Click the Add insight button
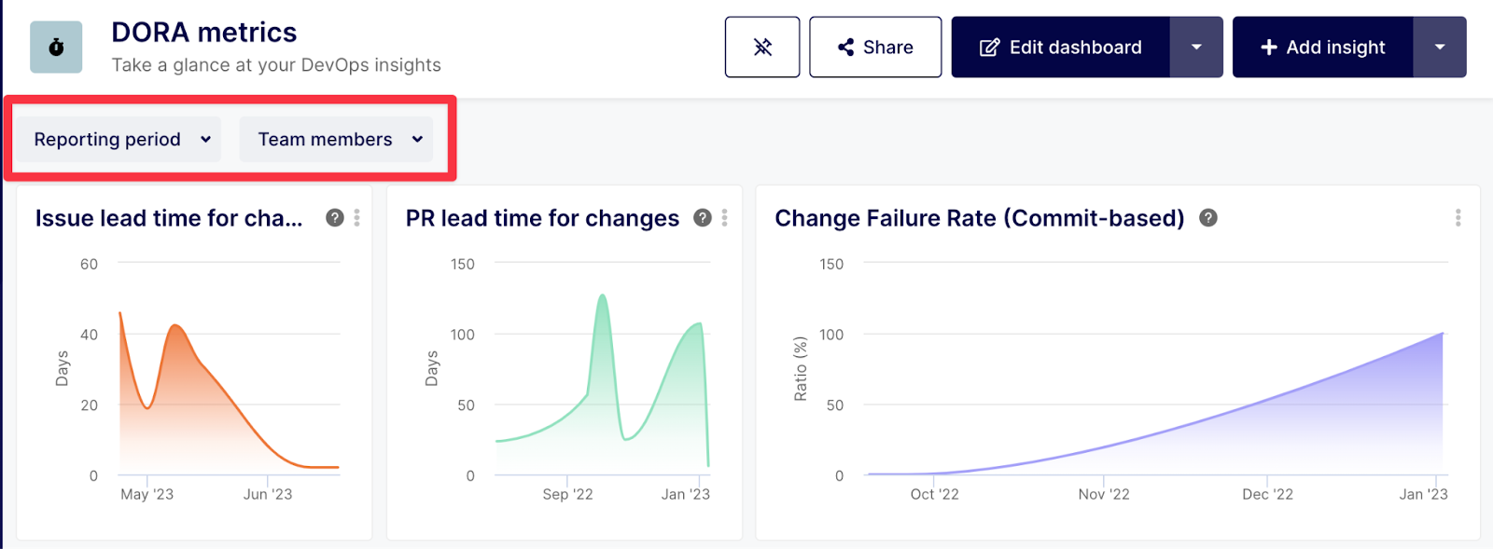This screenshot has width=1493, height=549. tap(1322, 47)
